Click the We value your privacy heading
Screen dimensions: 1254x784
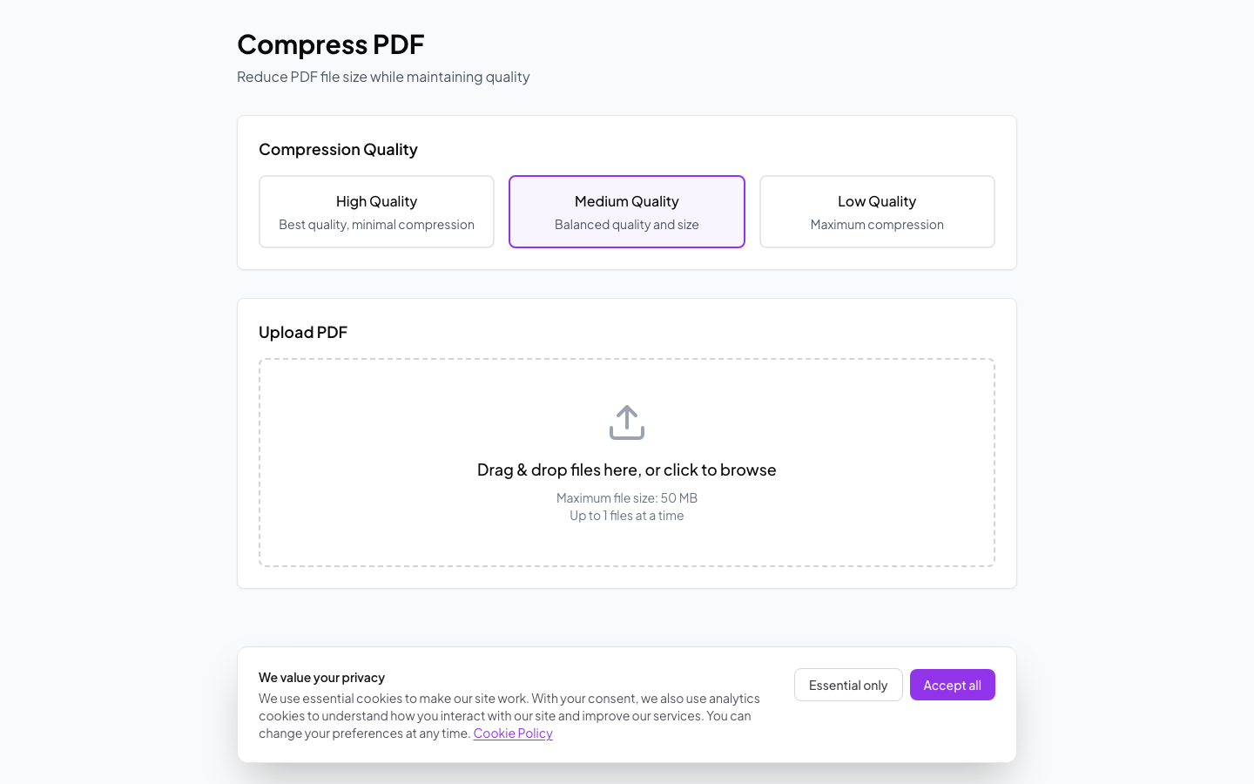click(x=322, y=677)
